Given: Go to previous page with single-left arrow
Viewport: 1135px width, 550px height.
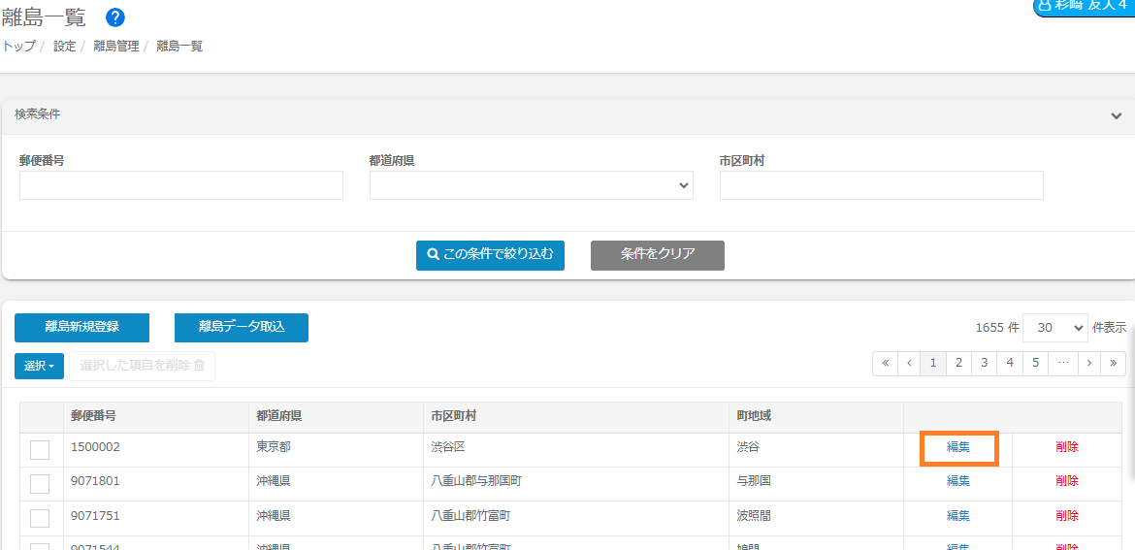Looking at the screenshot, I should tap(909, 363).
